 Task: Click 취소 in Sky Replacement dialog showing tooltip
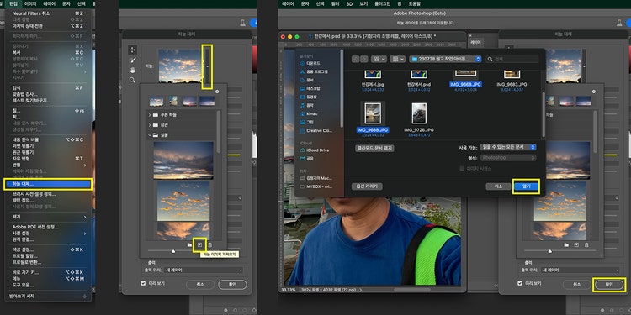click(x=200, y=285)
